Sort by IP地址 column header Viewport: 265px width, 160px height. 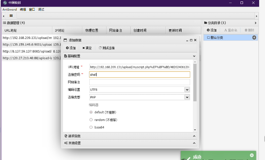(67, 31)
